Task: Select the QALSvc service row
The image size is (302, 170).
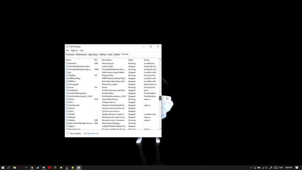Action: click(112, 108)
